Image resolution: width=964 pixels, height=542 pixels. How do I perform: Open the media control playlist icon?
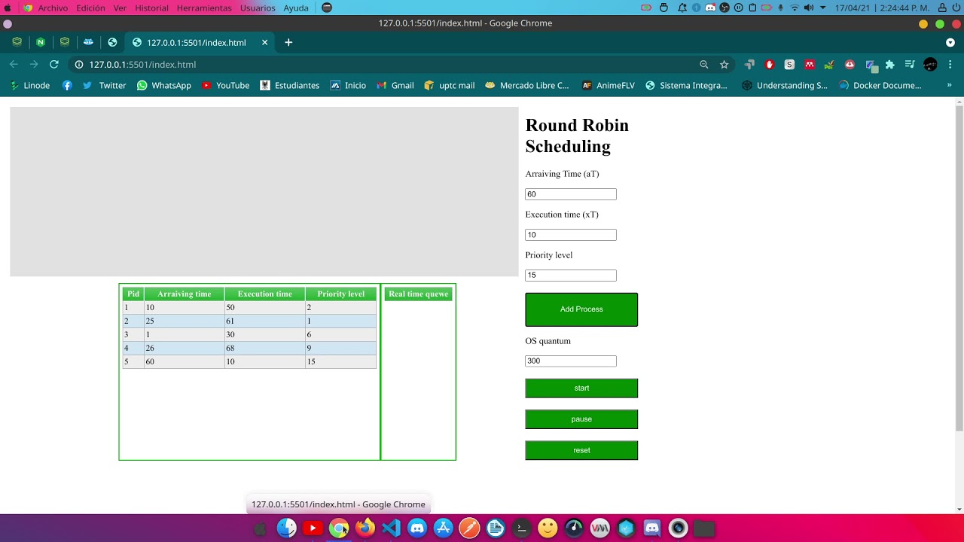coord(910,65)
